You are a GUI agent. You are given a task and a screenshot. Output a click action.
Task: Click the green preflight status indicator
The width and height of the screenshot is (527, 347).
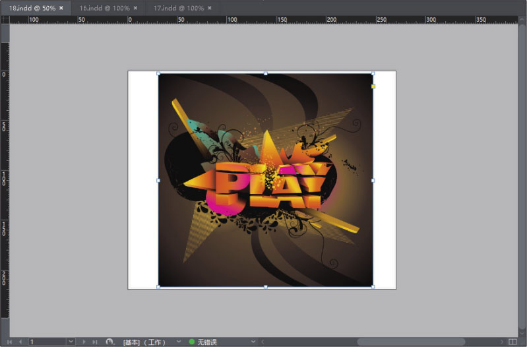click(192, 342)
